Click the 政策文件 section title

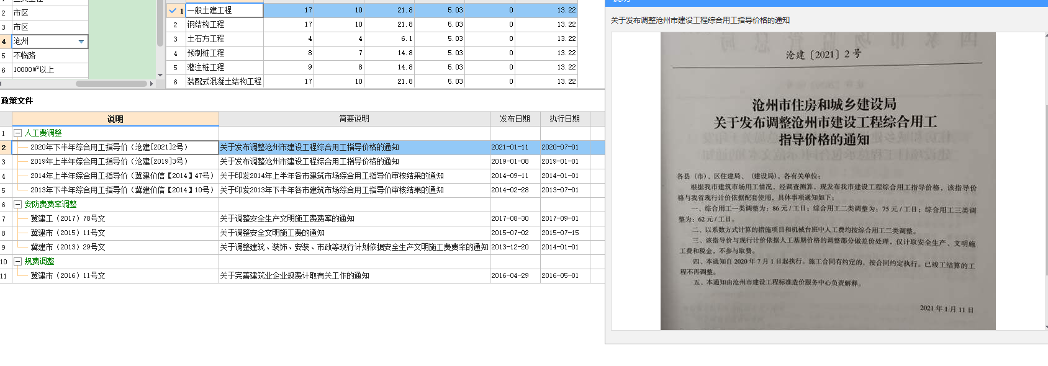pos(17,100)
